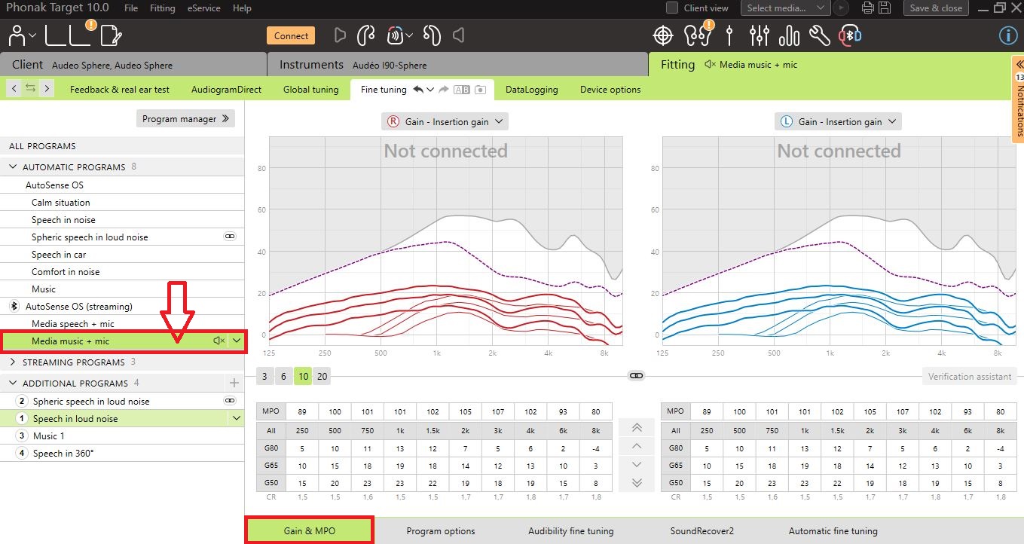
Task: Increase gain with large step double up arrow
Action: [x=637, y=427]
